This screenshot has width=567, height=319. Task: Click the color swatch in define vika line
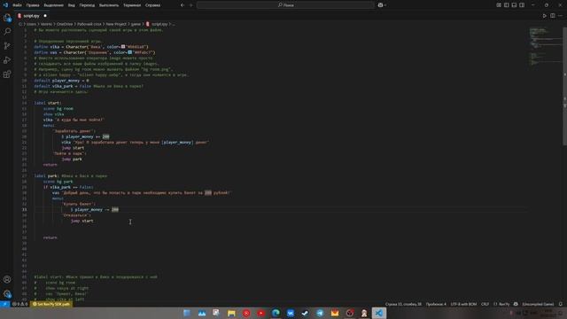point(123,47)
